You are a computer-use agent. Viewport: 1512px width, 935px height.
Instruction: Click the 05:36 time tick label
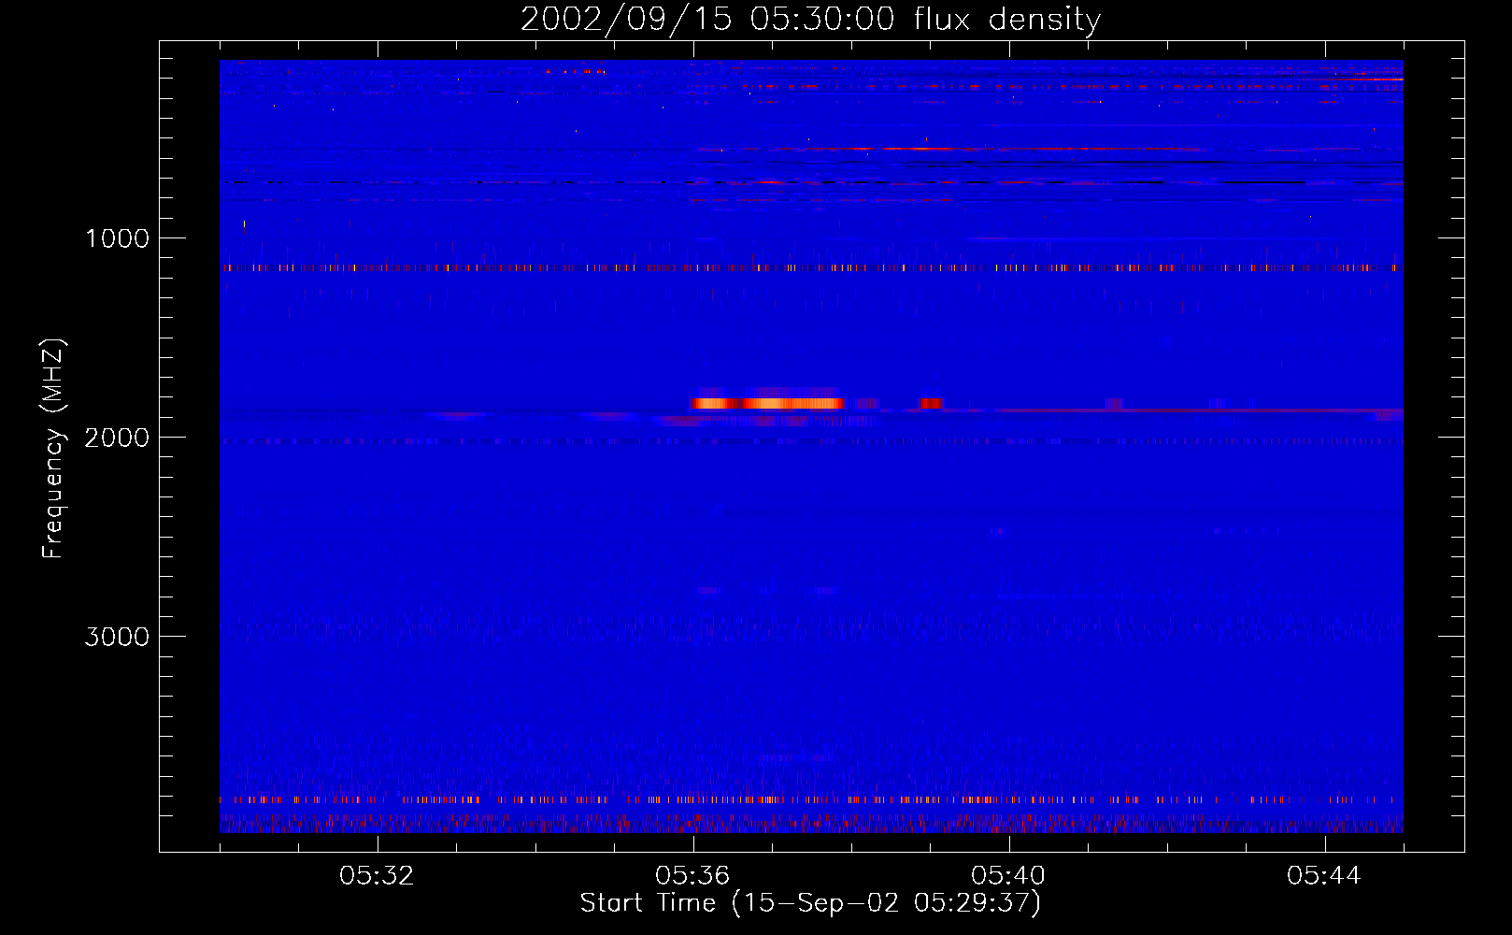point(692,876)
